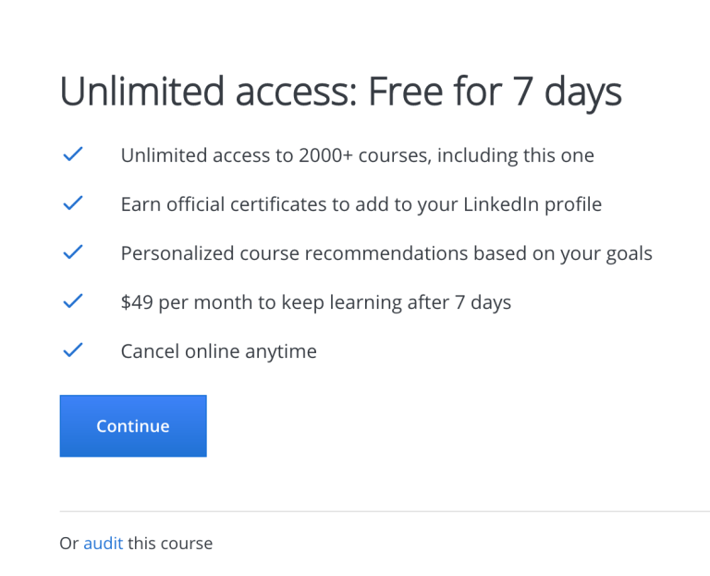This screenshot has width=710, height=576.
Task: Click the 'Unlimited access to 2000+ courses' line
Action: coord(275,155)
